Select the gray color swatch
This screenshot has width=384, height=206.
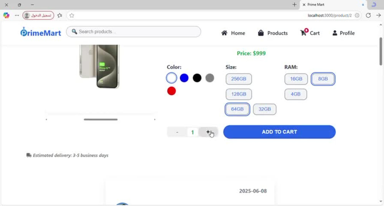click(x=210, y=78)
